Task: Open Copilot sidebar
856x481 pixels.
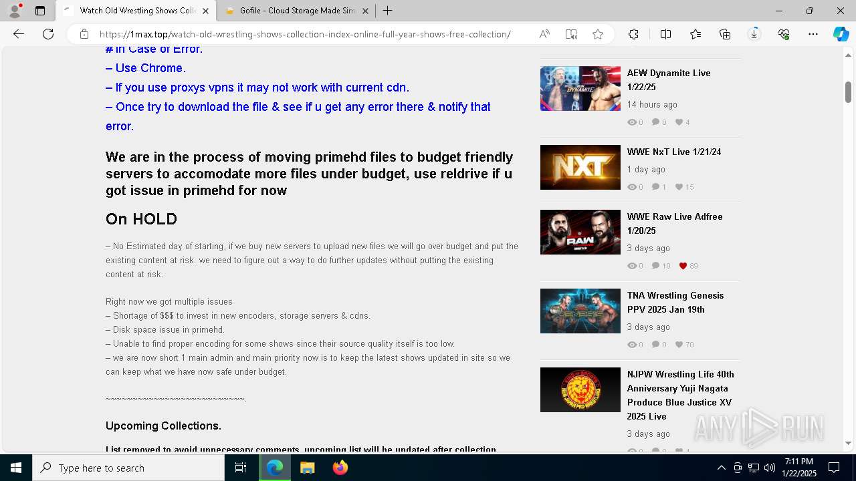Action: pos(841,34)
